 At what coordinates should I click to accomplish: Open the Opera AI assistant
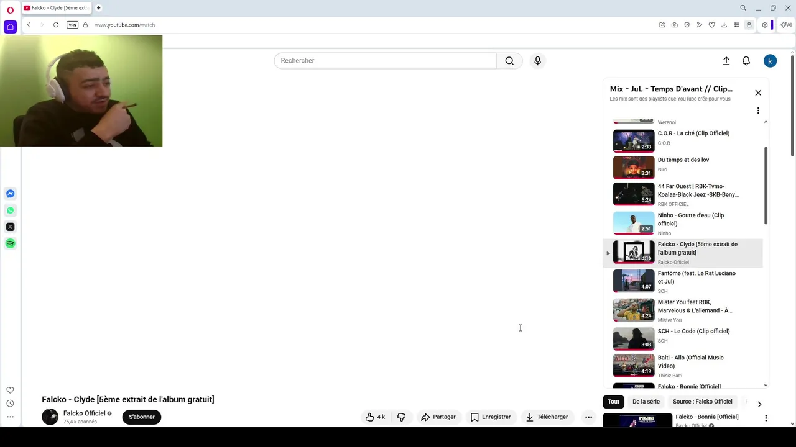(x=786, y=25)
